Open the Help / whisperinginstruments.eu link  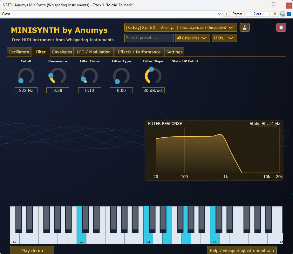point(242,250)
